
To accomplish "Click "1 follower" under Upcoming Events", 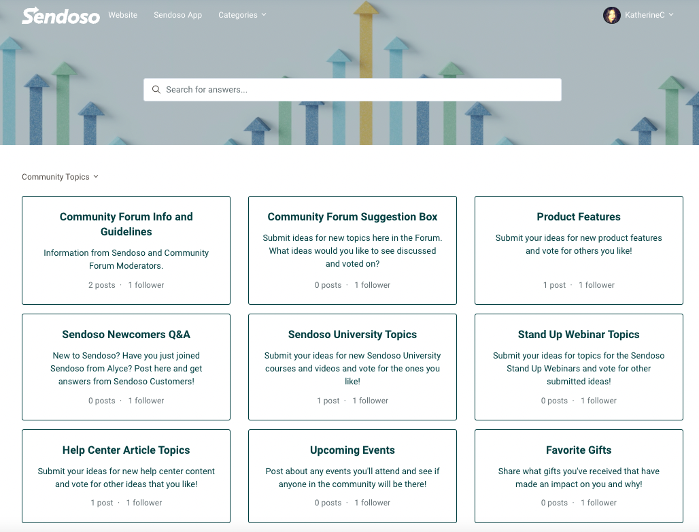I will tap(372, 503).
